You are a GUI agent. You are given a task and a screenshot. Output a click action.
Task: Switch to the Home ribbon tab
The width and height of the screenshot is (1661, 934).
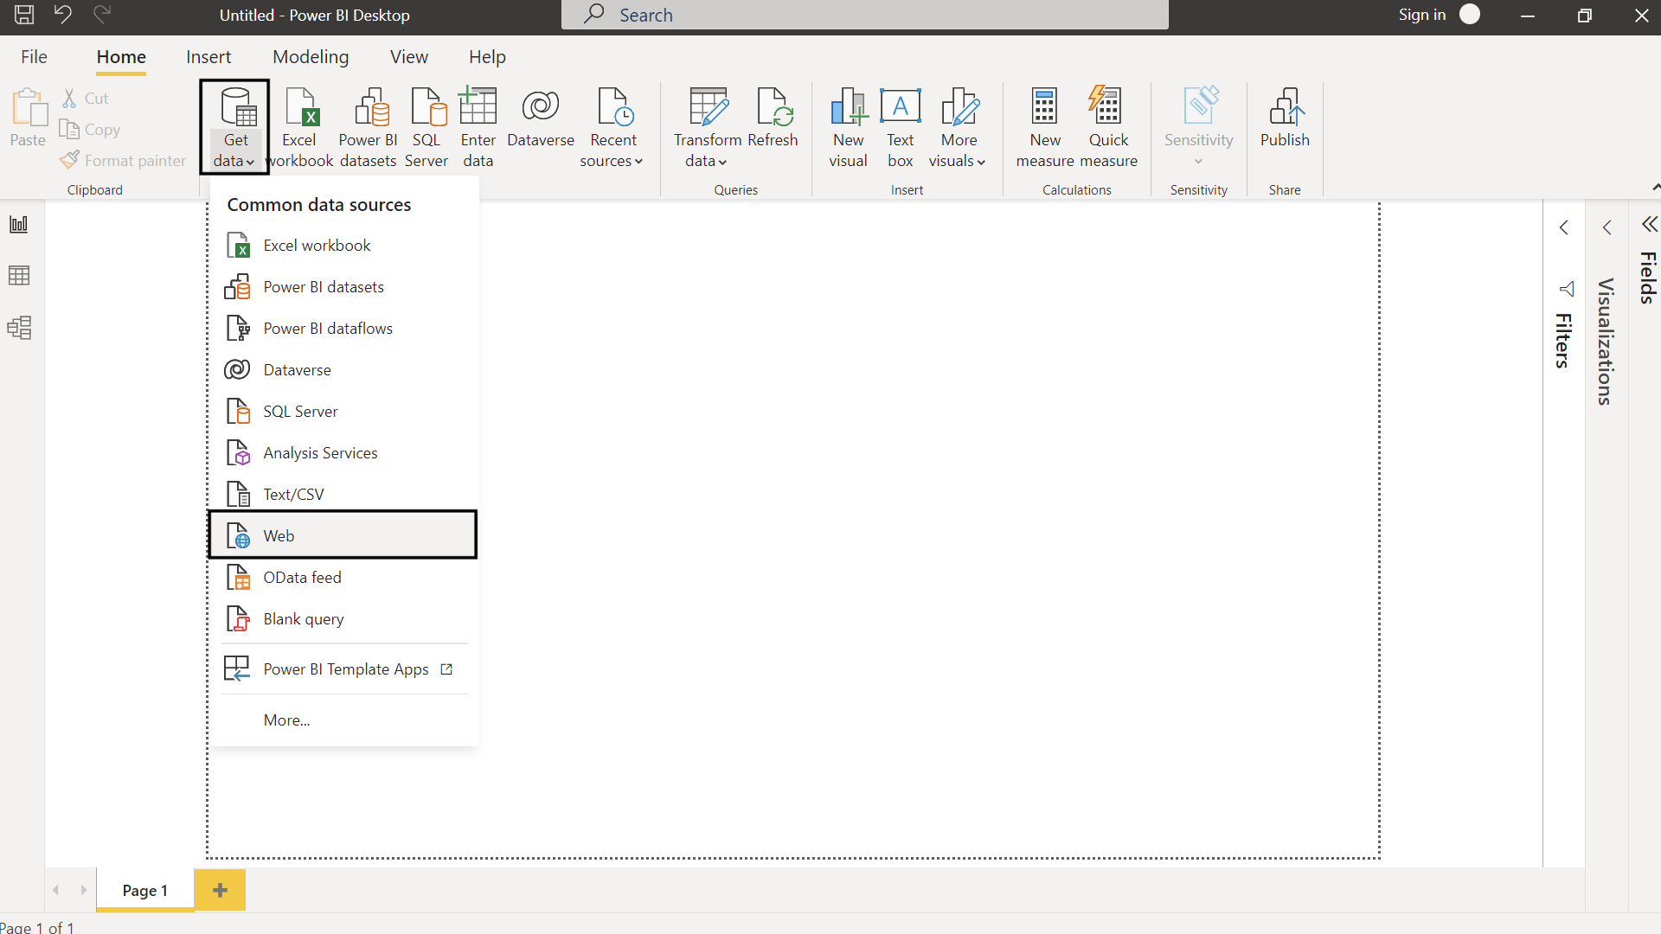coord(121,57)
